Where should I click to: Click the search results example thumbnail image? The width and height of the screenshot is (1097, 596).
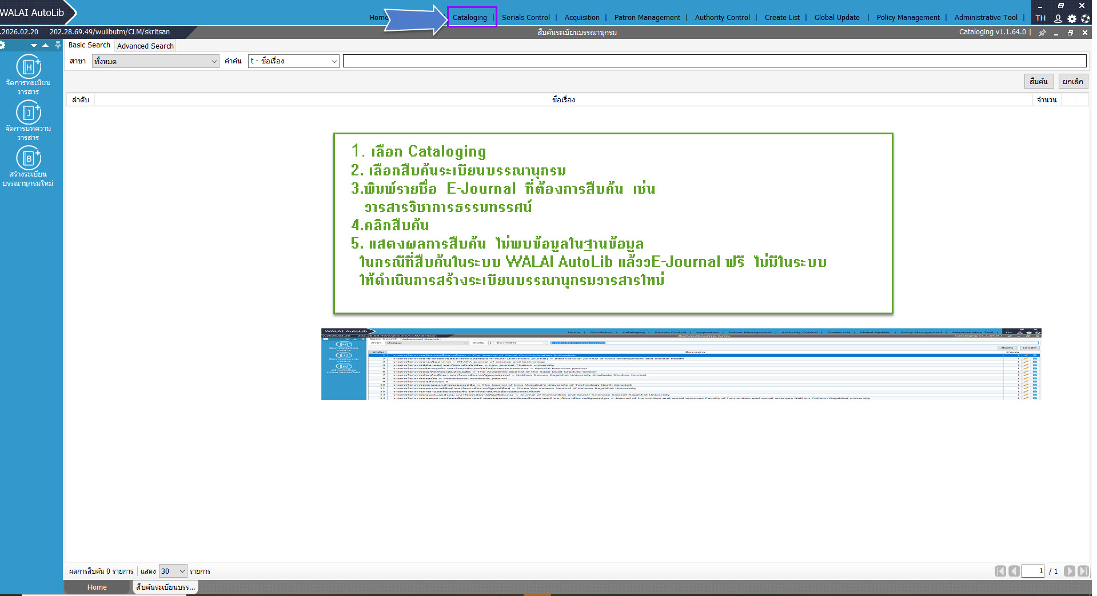(681, 364)
